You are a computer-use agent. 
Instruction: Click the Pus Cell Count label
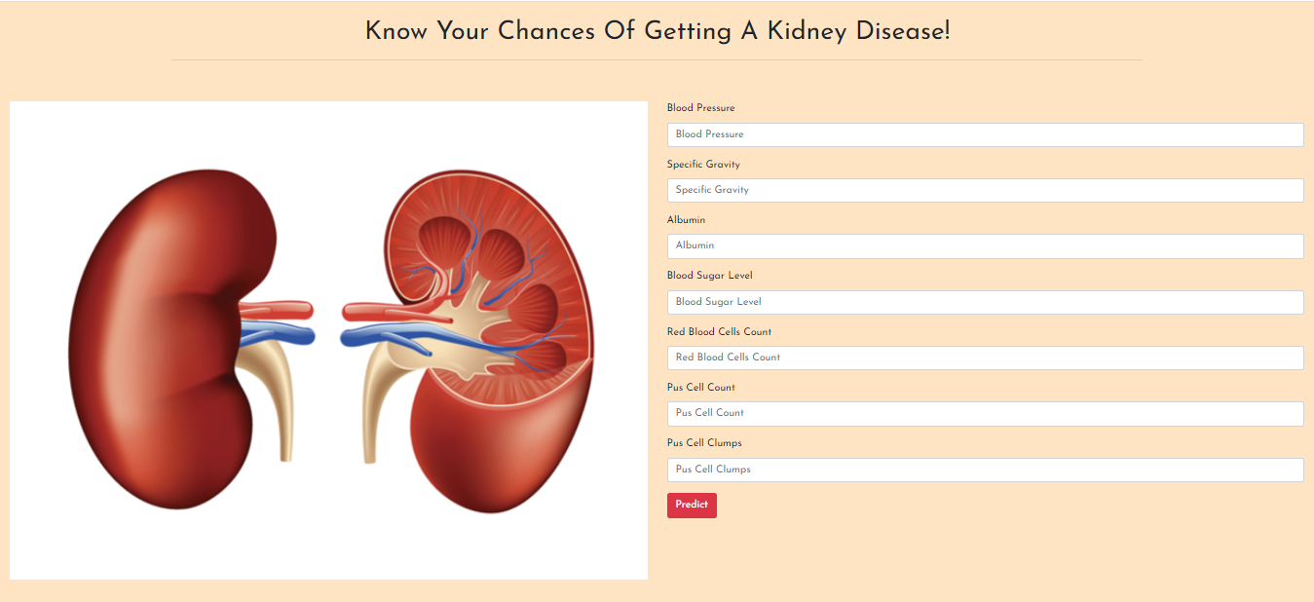(x=698, y=388)
